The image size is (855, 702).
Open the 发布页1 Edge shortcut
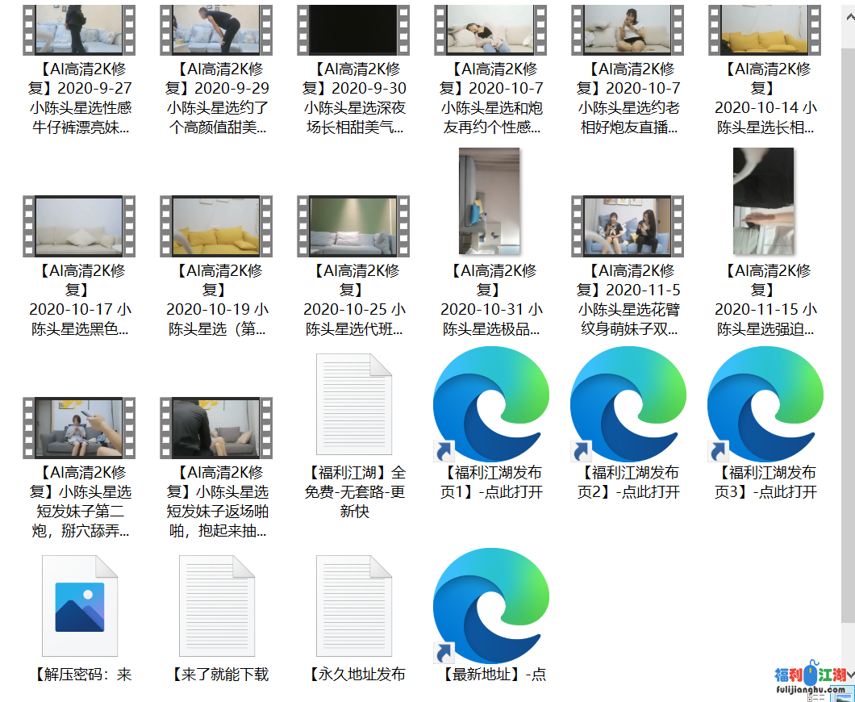[490, 405]
